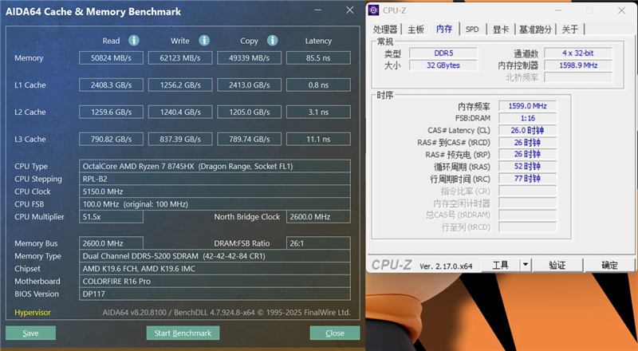Click memory controller value 1598.9 MHz

coord(577,65)
